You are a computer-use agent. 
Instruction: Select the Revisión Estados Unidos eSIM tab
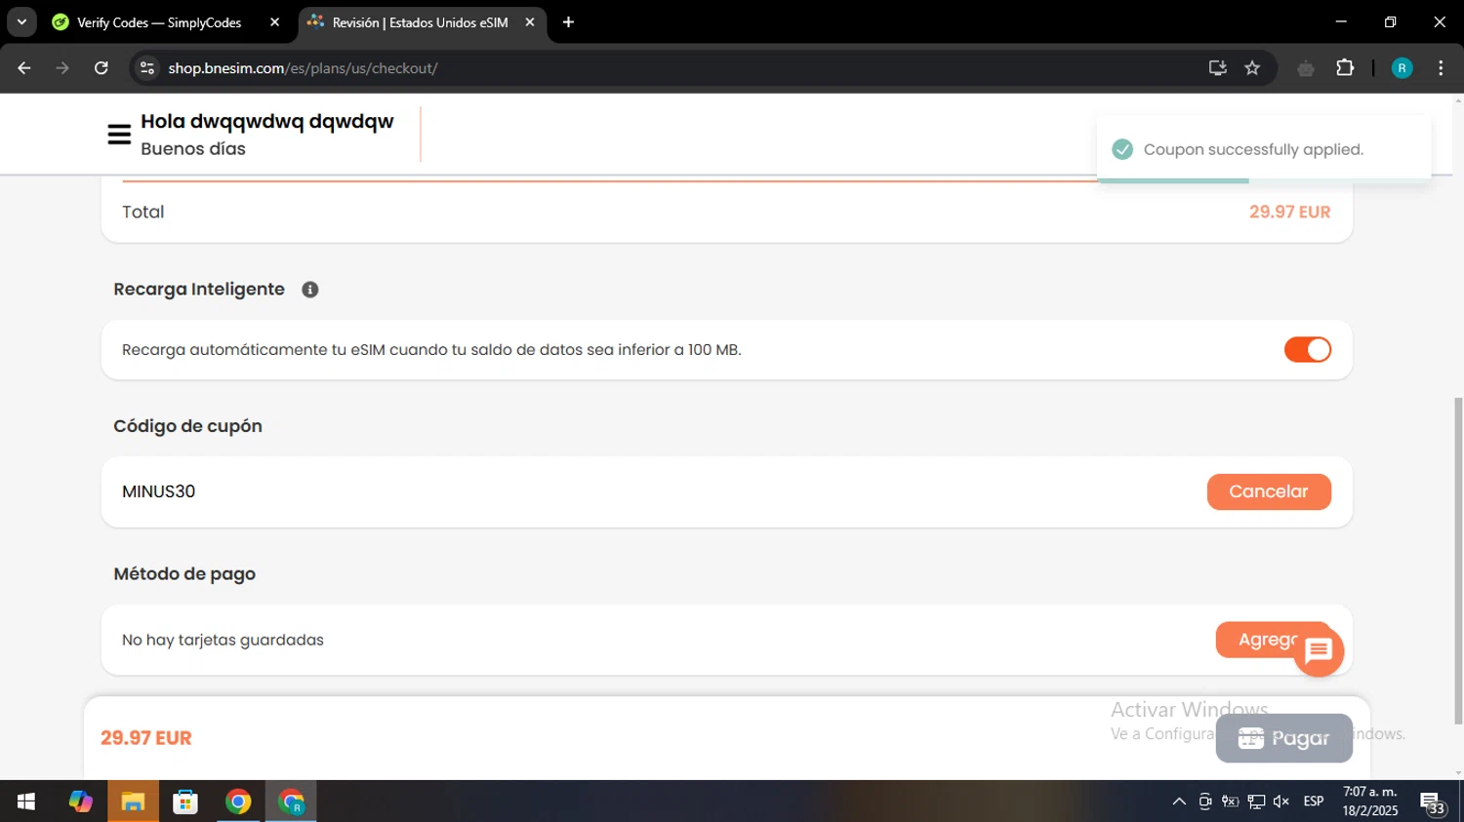pyautogui.click(x=420, y=22)
